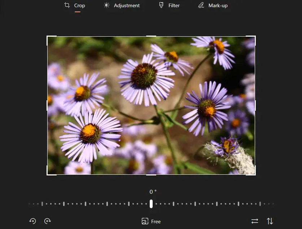Flip the image horizontally

tap(255, 221)
